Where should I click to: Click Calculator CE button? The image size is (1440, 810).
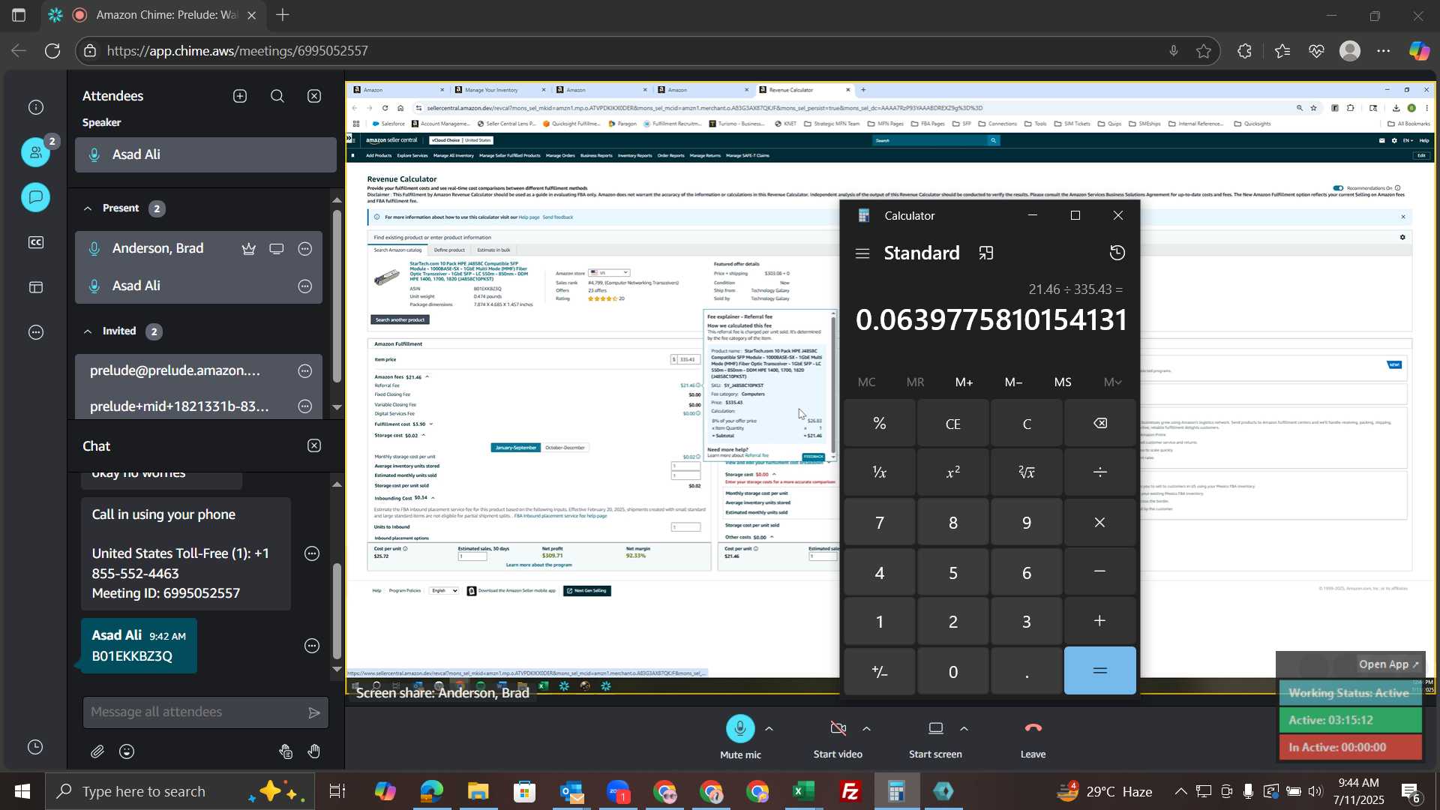(953, 424)
